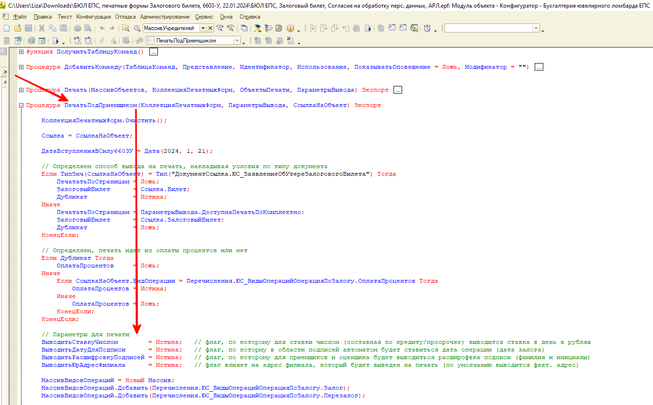Image resolution: width=653 pixels, height=405 pixels.
Task: Open the Сервис menu
Action: point(204,17)
